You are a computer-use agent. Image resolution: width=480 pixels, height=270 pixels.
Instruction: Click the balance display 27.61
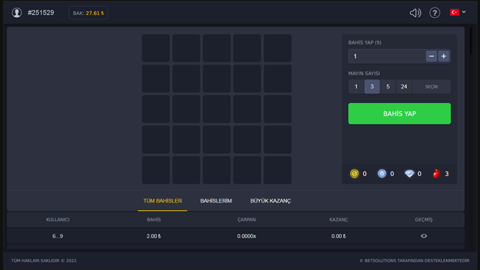(88, 13)
